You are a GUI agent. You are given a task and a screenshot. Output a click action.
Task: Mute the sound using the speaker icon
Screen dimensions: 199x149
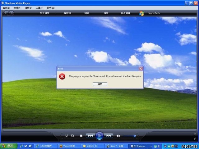(x=118, y=136)
